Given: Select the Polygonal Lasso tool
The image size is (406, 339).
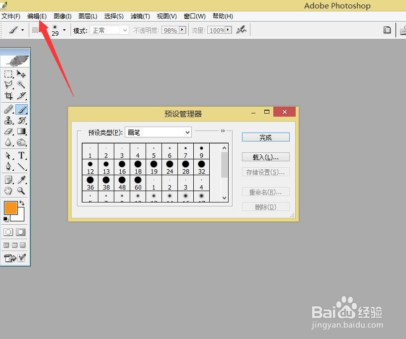Looking at the screenshot, I should (x=8, y=84).
